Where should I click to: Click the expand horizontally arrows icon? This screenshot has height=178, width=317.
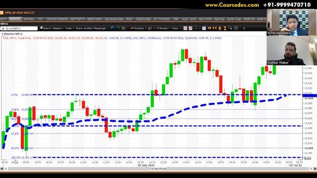[x=210, y=28]
